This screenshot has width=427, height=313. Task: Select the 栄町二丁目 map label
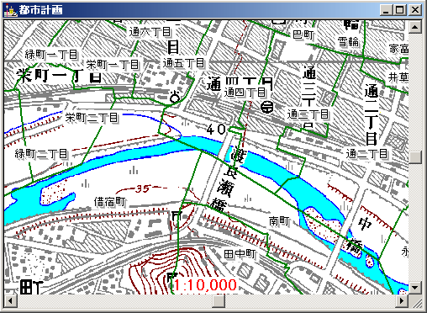(x=92, y=118)
